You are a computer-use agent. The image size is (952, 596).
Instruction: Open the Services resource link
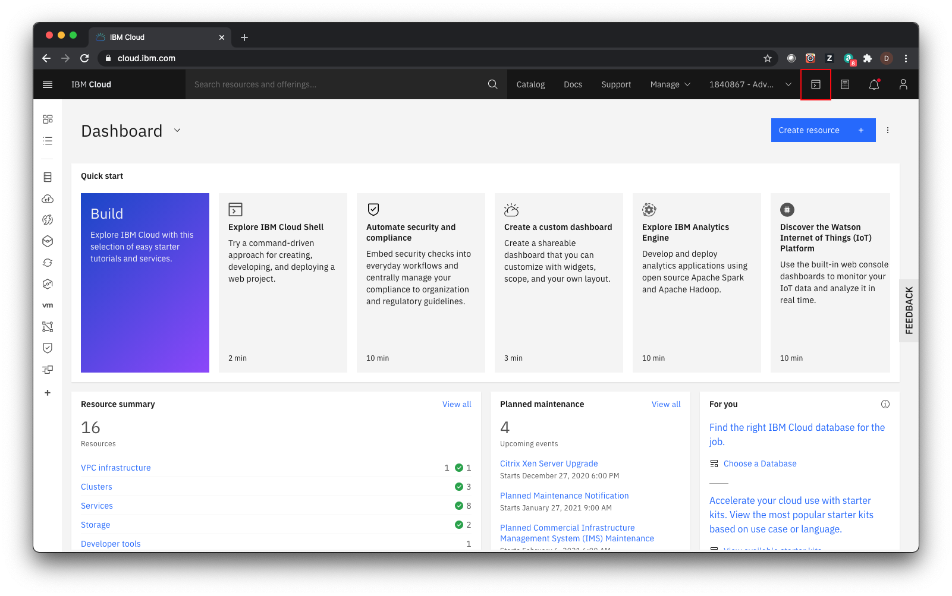97,506
